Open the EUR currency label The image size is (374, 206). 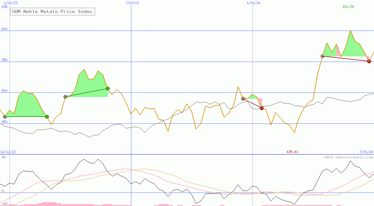[4, 7]
